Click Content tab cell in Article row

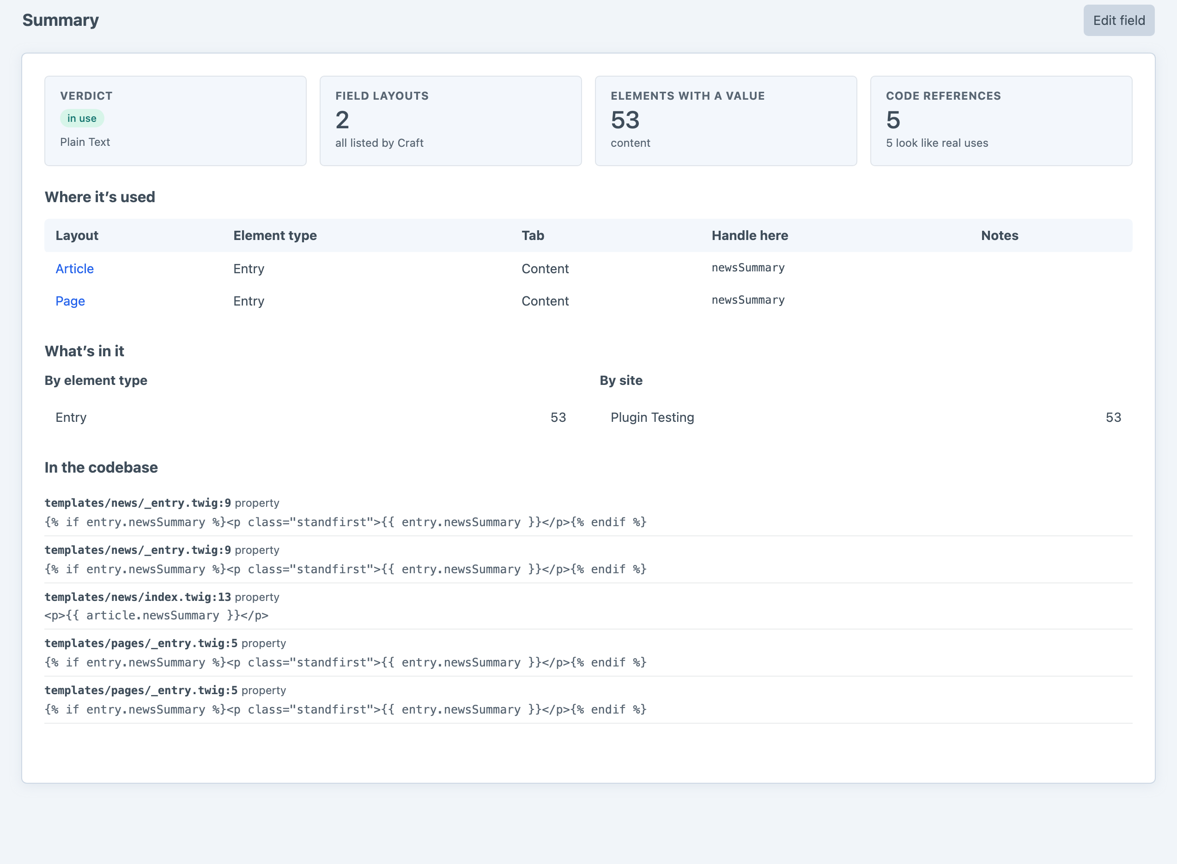point(545,269)
